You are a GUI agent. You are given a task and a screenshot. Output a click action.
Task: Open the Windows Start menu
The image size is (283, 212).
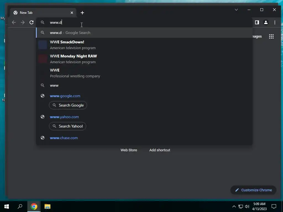[7, 206]
